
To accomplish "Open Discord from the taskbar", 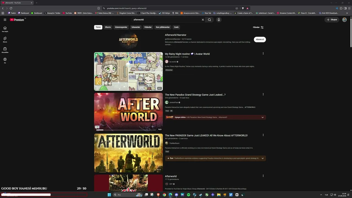I will pyautogui.click(x=176, y=195).
